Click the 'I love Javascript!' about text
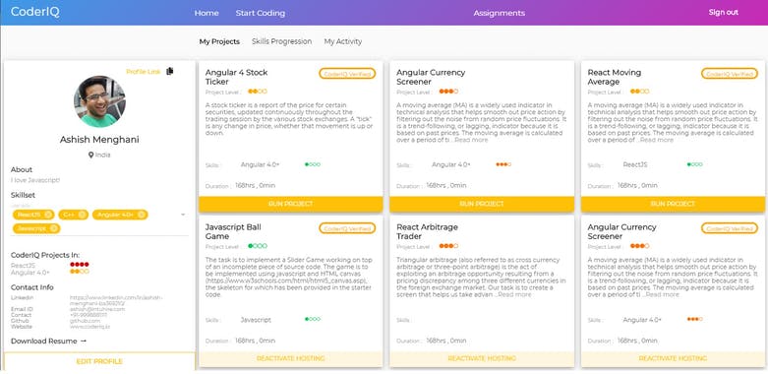Image resolution: width=768 pixels, height=374 pixels. (x=35, y=180)
